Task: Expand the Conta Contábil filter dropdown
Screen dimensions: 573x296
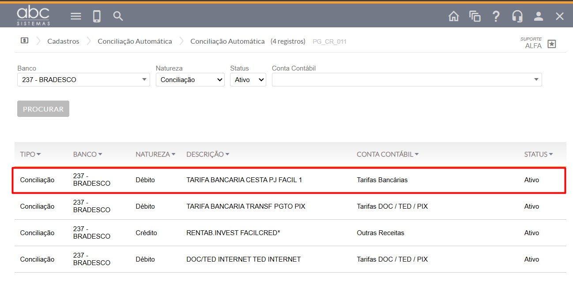Action: click(x=407, y=80)
